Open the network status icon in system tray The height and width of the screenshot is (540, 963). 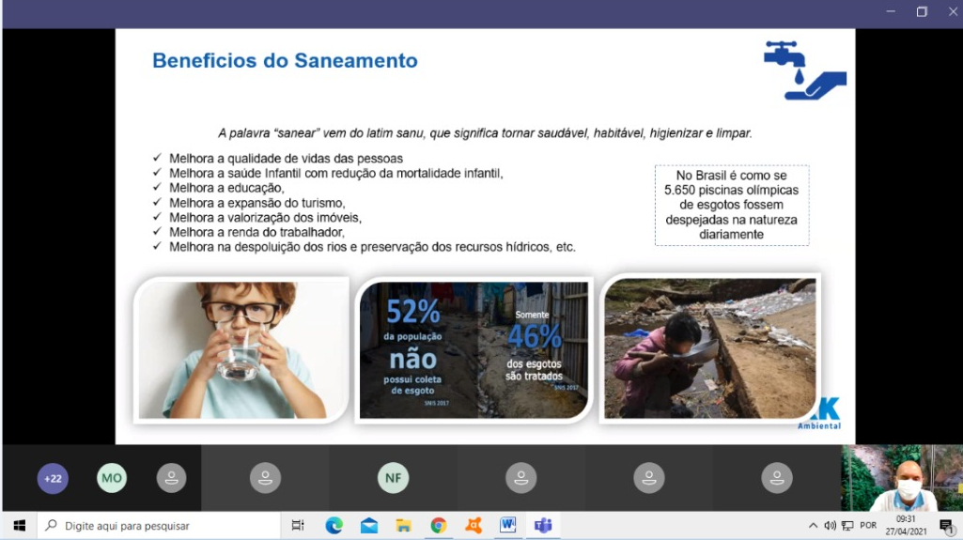click(847, 526)
